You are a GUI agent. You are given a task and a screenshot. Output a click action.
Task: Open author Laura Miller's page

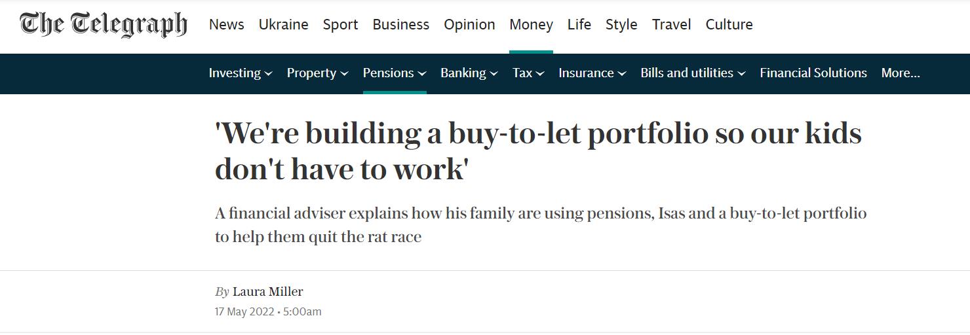click(x=267, y=292)
